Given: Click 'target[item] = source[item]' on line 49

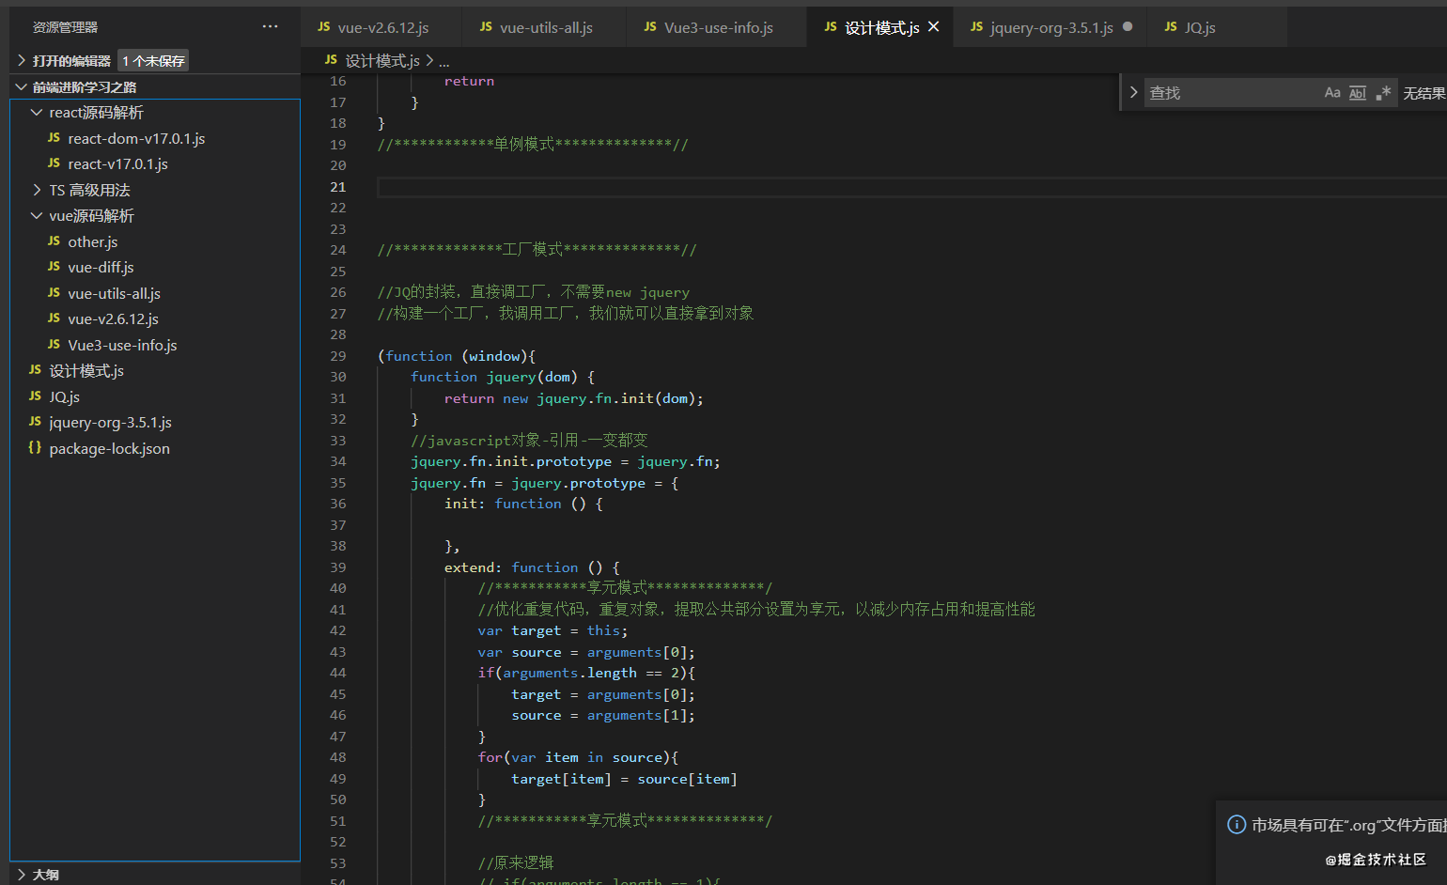Looking at the screenshot, I should [624, 779].
